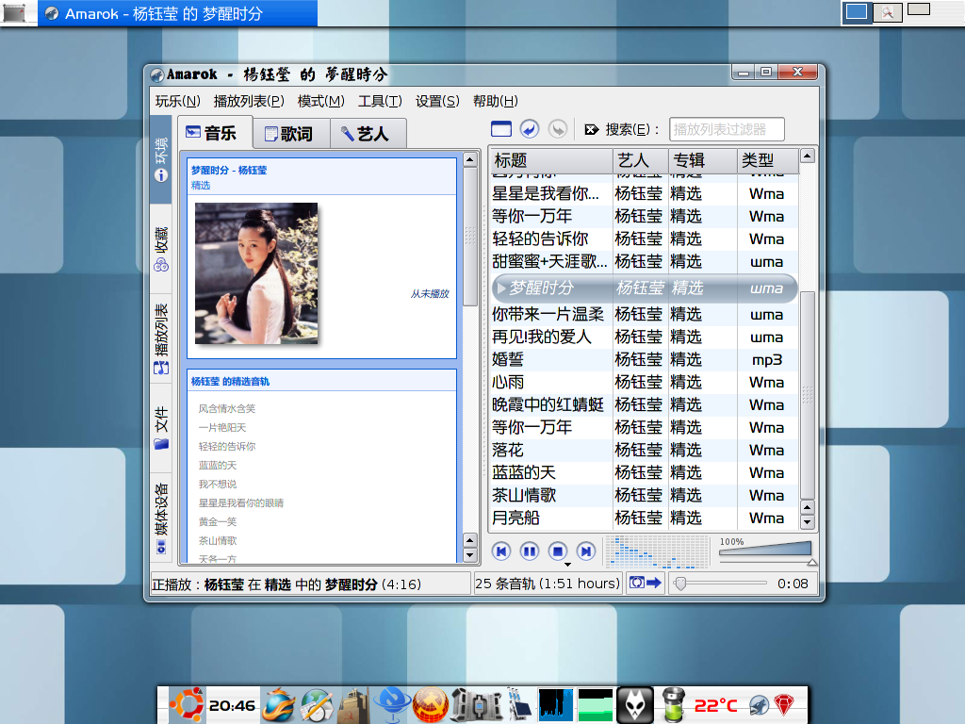Open 我不想说 in the featured tracks
This screenshot has height=724, width=965.
[x=218, y=484]
